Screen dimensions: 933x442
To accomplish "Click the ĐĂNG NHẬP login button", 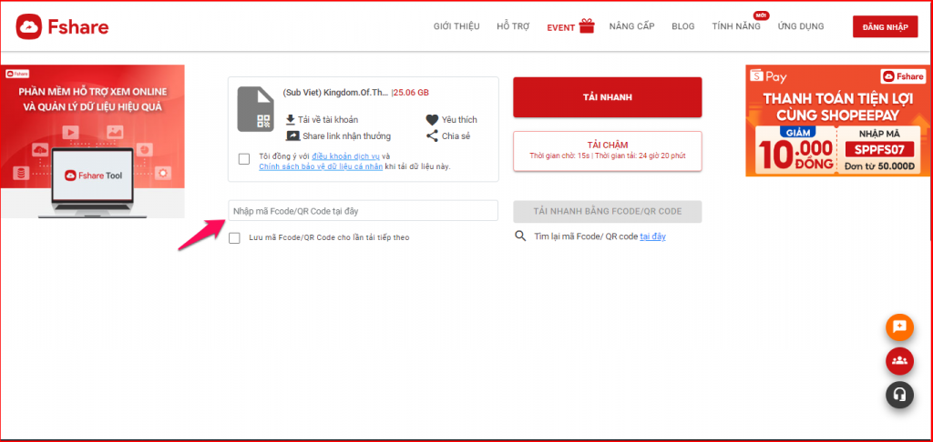I will tap(885, 27).
